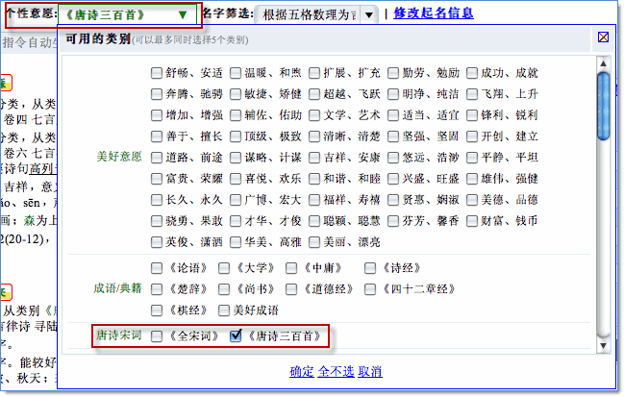Screen dimensions: 624x397
Task: Check the 《全宋词》 checkbox
Action: (158, 335)
